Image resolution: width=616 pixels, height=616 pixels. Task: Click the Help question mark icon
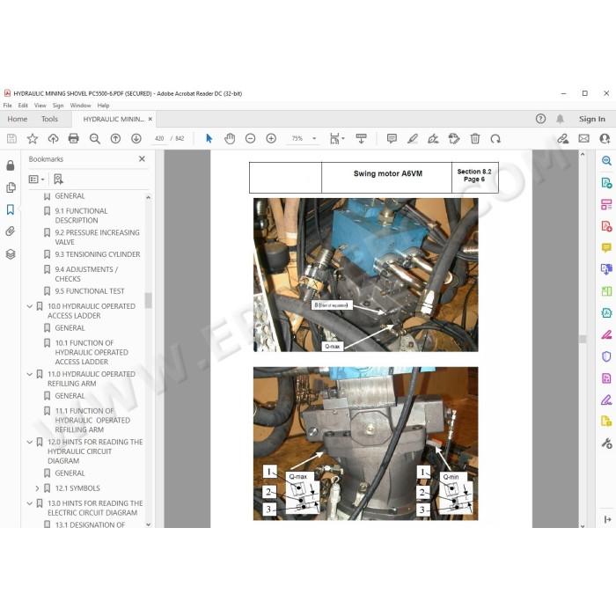tap(540, 119)
